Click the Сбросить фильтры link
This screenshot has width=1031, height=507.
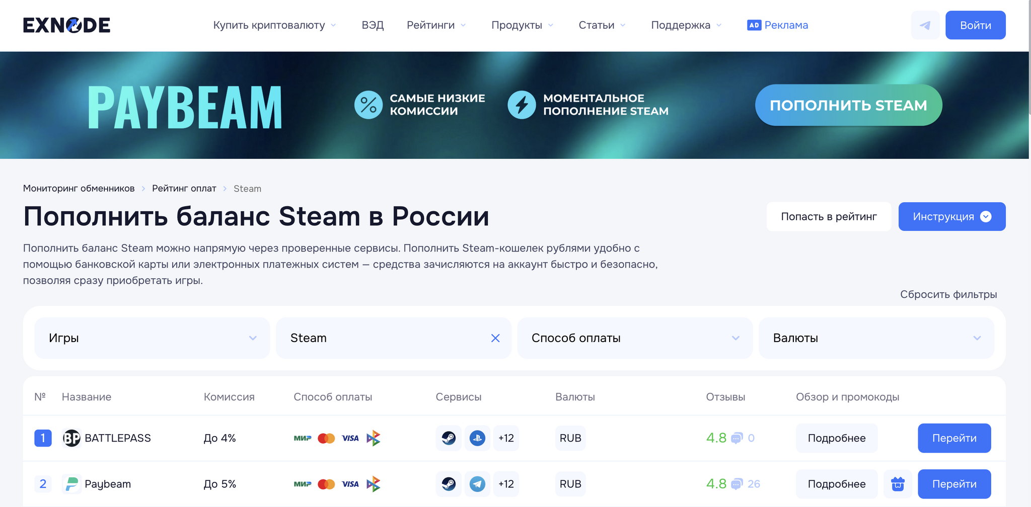(x=948, y=294)
